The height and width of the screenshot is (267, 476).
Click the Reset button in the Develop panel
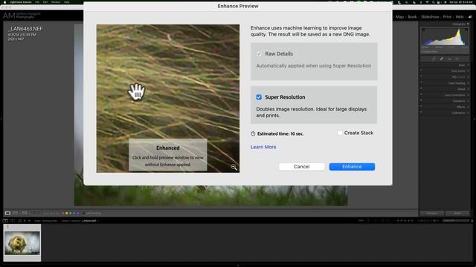pos(457,213)
